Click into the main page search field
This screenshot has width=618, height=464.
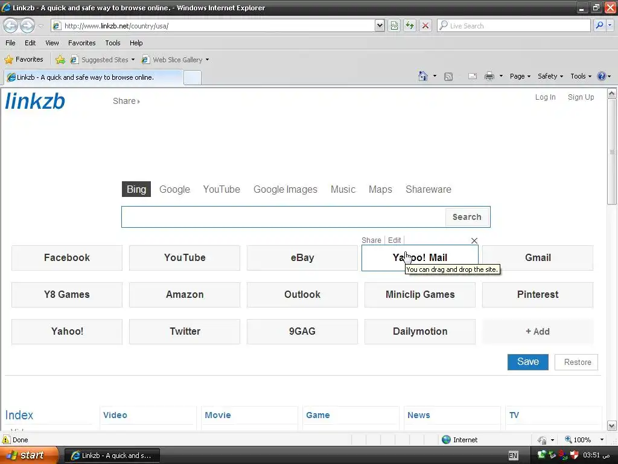coord(284,217)
